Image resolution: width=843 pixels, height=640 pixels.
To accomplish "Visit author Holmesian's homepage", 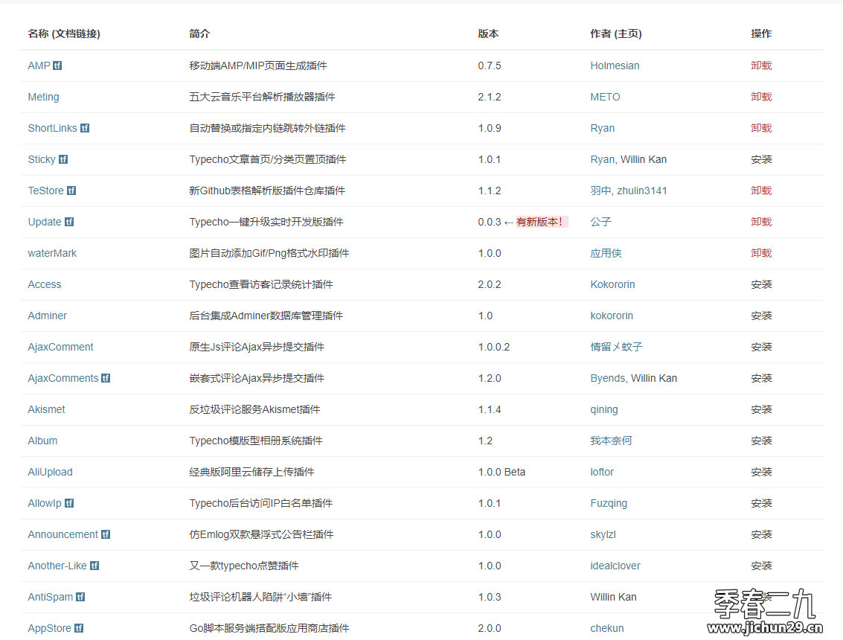I will pyautogui.click(x=615, y=65).
